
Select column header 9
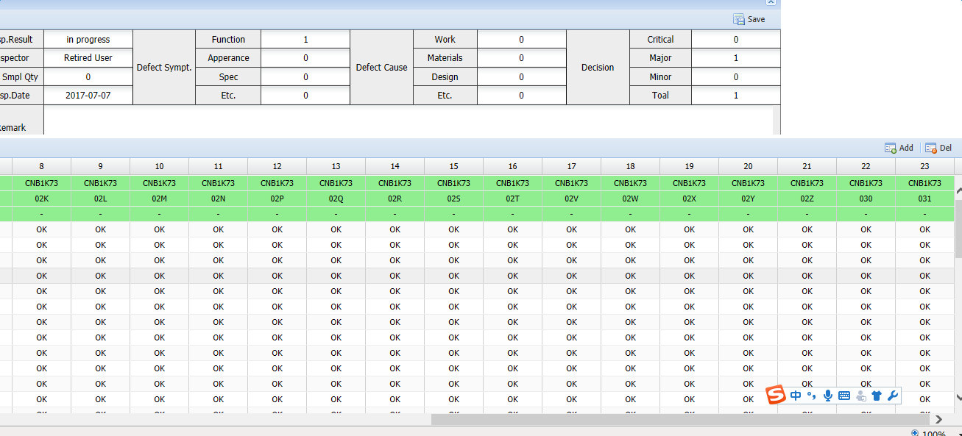click(100, 166)
